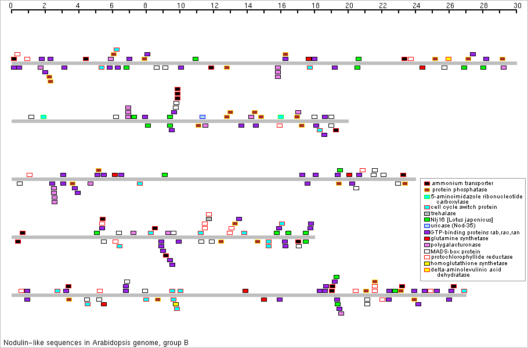
Task: Click the black-bordered yellow homoglutathione synthetase map marker
Action: pos(176,304)
